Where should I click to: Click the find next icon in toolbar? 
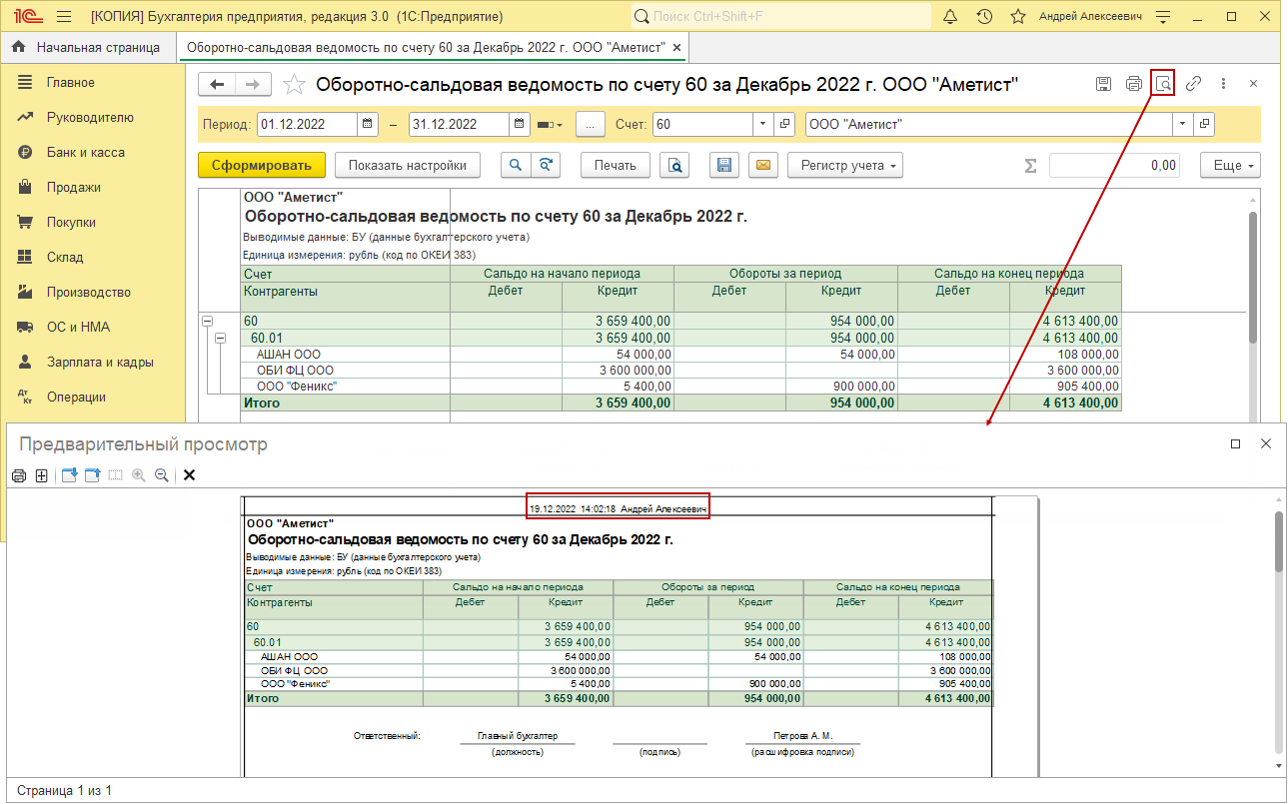tap(546, 166)
